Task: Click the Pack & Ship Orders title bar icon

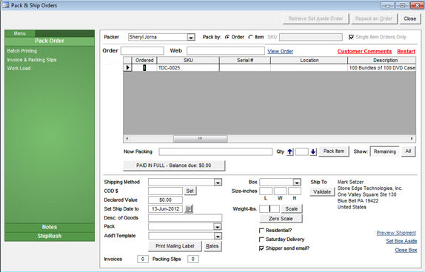Action: click(x=5, y=5)
